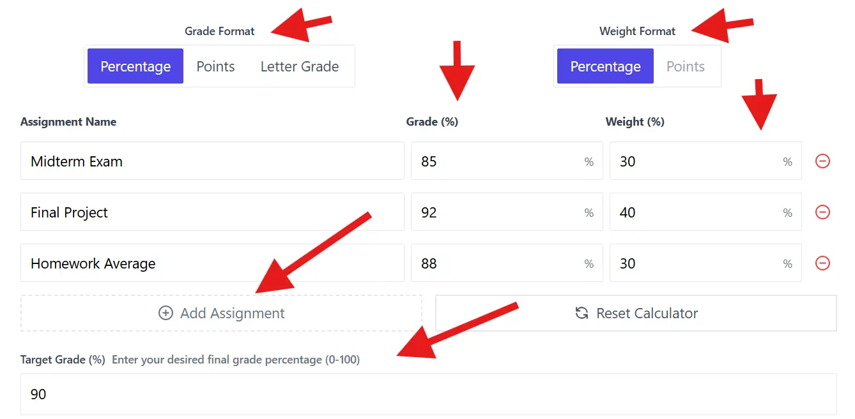Click the plus icon to add an assignment

[x=166, y=313]
